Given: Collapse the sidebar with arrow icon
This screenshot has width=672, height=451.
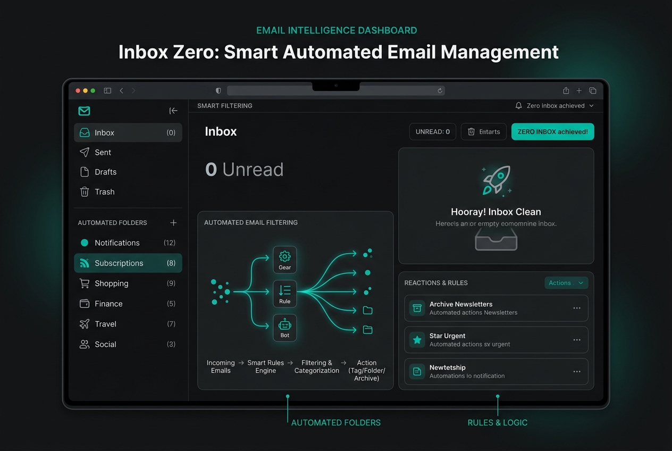Looking at the screenshot, I should [173, 111].
